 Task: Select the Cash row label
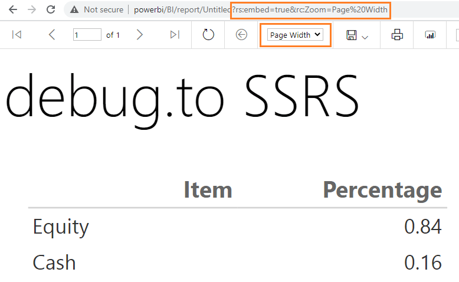(54, 263)
